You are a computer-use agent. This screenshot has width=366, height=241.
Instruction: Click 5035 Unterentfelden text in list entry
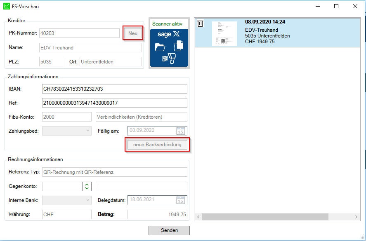click(267, 36)
